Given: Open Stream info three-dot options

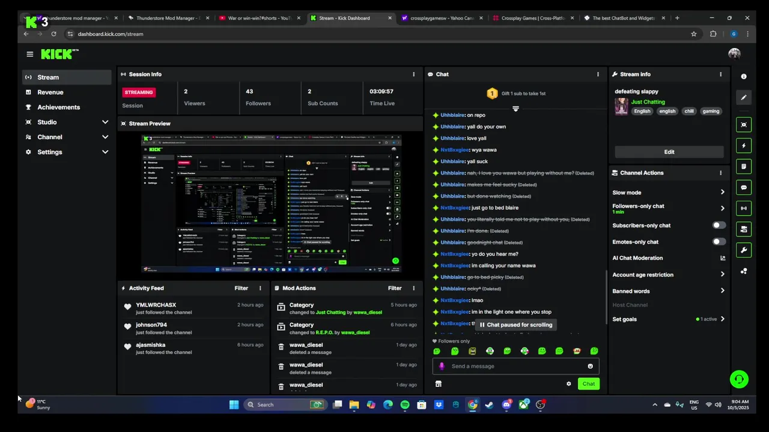Looking at the screenshot, I should (720, 74).
